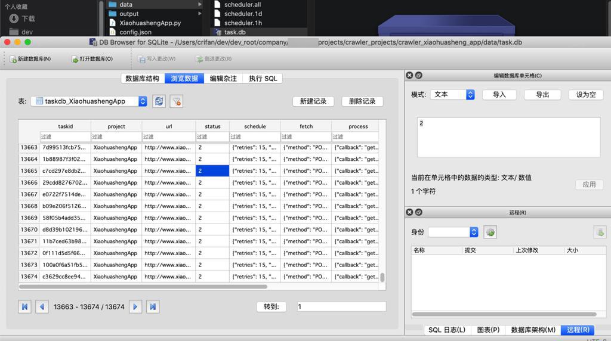The height and width of the screenshot is (341, 611).
Task: Open the table selector dropdown
Action: pyautogui.click(x=90, y=101)
